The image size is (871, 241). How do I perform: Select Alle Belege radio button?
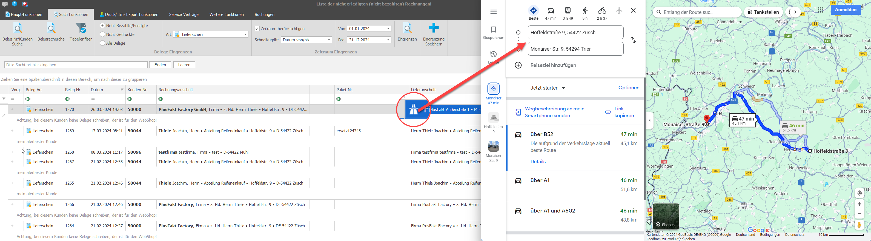click(x=102, y=43)
